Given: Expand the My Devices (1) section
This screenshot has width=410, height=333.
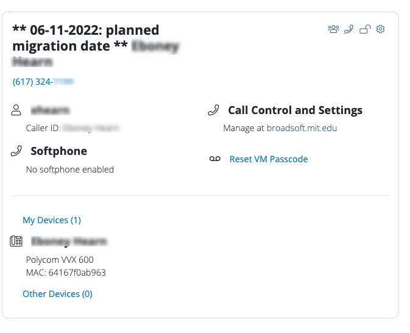Looking at the screenshot, I should tap(52, 220).
